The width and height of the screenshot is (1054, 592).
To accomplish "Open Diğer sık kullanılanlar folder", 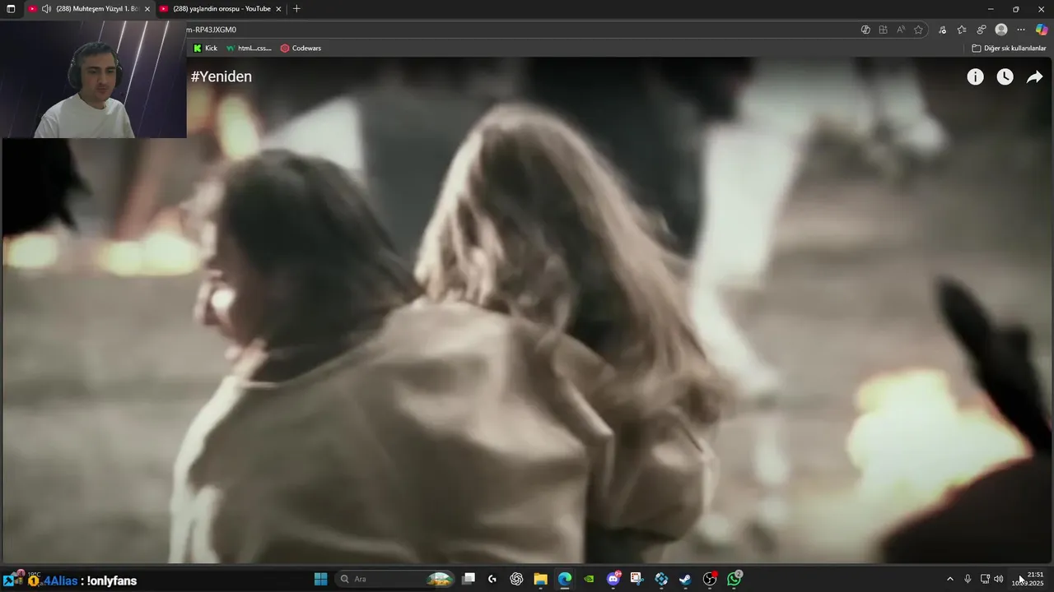I will point(1009,49).
